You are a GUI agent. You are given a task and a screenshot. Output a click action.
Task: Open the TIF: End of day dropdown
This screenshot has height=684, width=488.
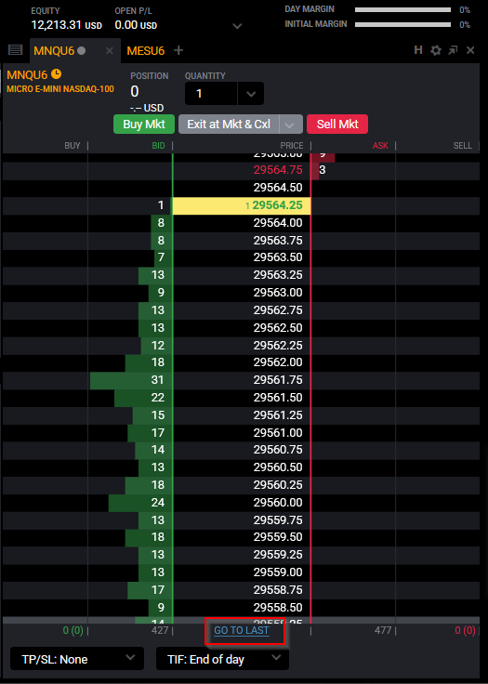(x=222, y=659)
